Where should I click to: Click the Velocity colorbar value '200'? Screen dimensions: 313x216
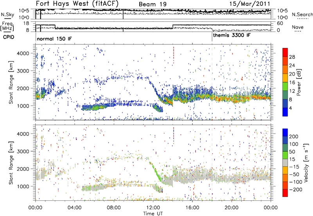coord(294,136)
